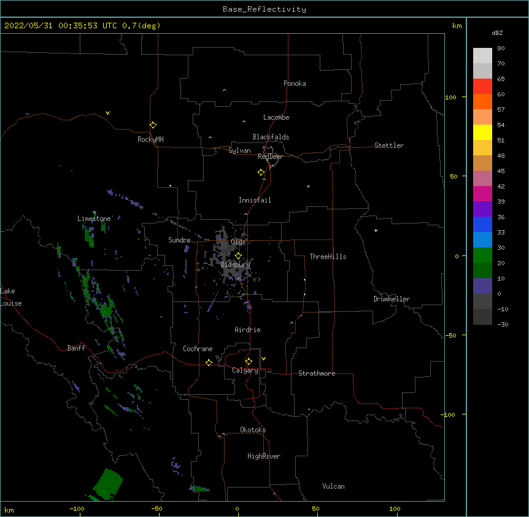Click the horizontal axis -100 km tick label
The width and height of the screenshot is (529, 517).
coord(77,508)
